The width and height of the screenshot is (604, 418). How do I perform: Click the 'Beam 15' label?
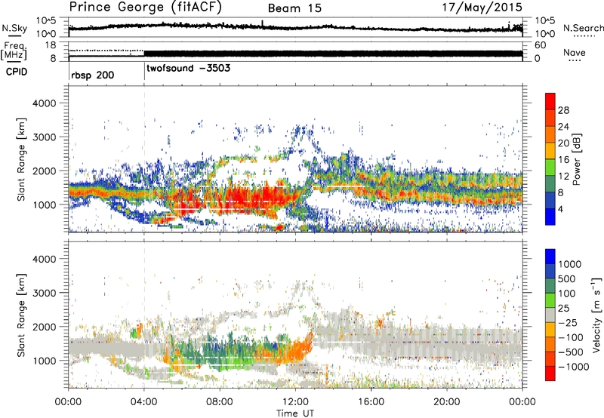294,8
